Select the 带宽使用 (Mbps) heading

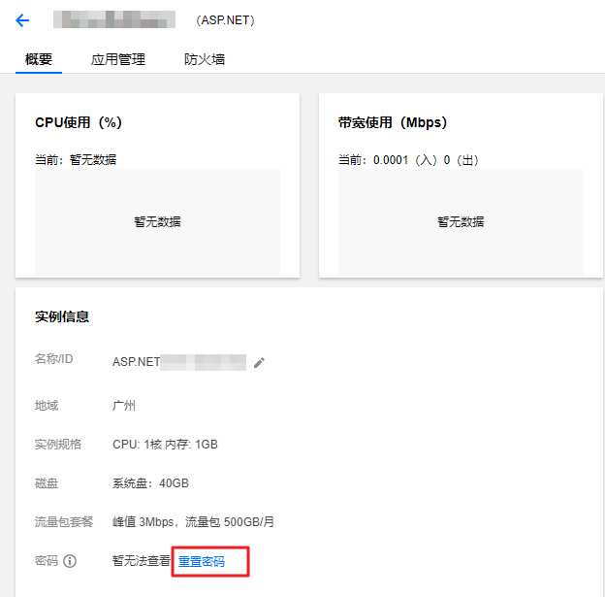click(393, 122)
